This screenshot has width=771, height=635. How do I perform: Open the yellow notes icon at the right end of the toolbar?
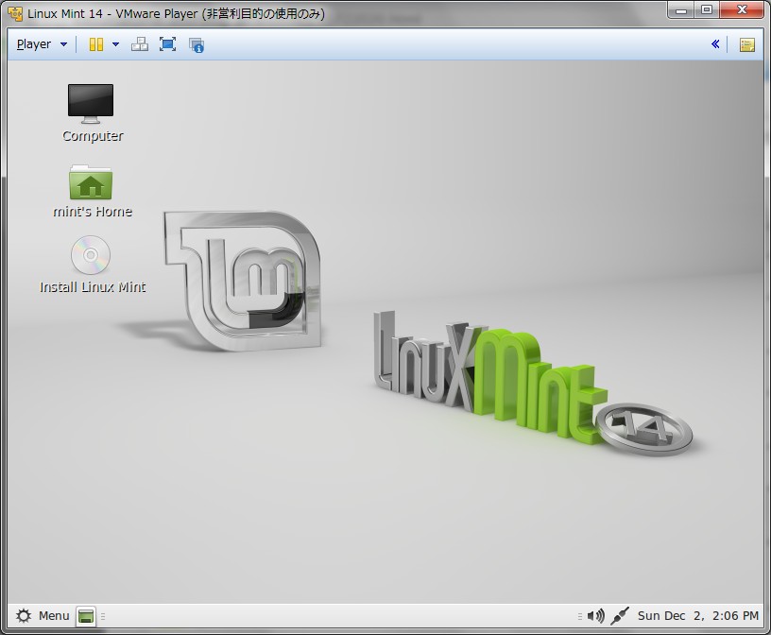click(x=746, y=44)
